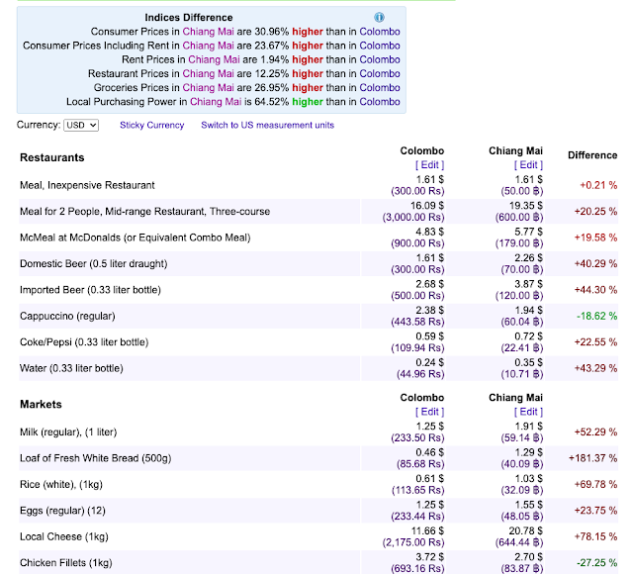Viewport: 633px width, 574px height.
Task: Open Colombo link in Groceries Prices line
Action: pos(380,88)
